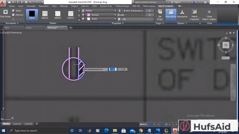Click the ViewCube TOP face

point(226,45)
